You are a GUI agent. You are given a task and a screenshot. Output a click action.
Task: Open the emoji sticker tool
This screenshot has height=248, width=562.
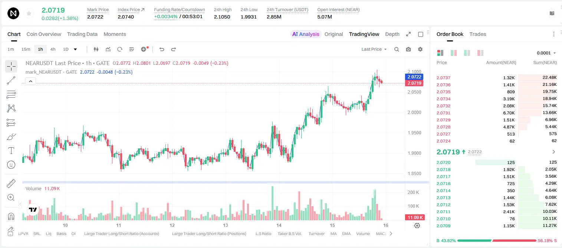tap(11, 165)
